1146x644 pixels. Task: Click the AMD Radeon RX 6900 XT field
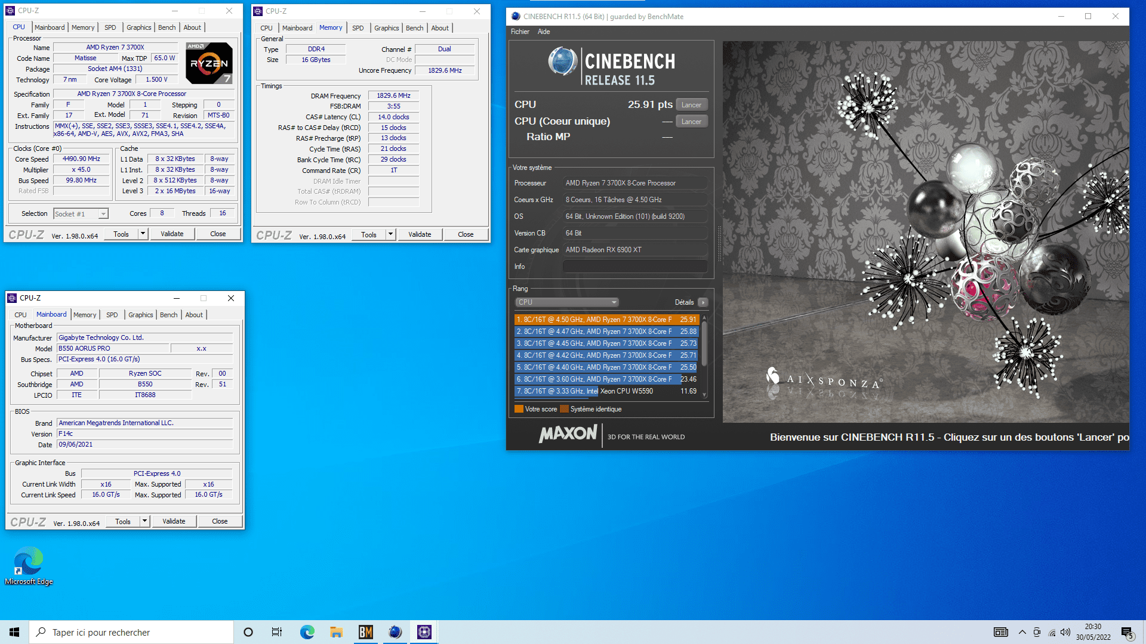(x=635, y=250)
